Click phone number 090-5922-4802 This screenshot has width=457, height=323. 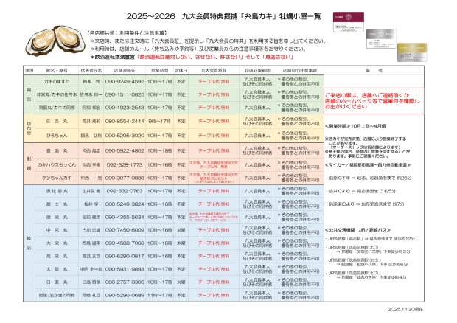point(125,150)
